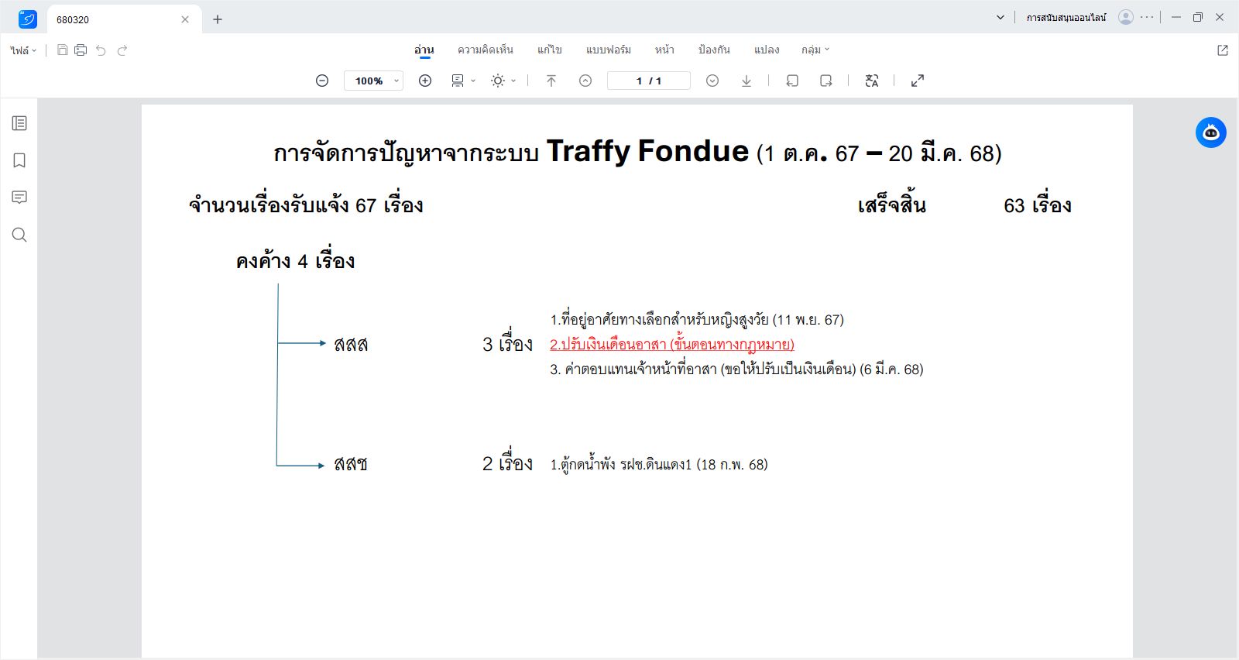Open the ไฟล์ file menu
Viewport: 1239px width, 660px height.
[x=23, y=50]
